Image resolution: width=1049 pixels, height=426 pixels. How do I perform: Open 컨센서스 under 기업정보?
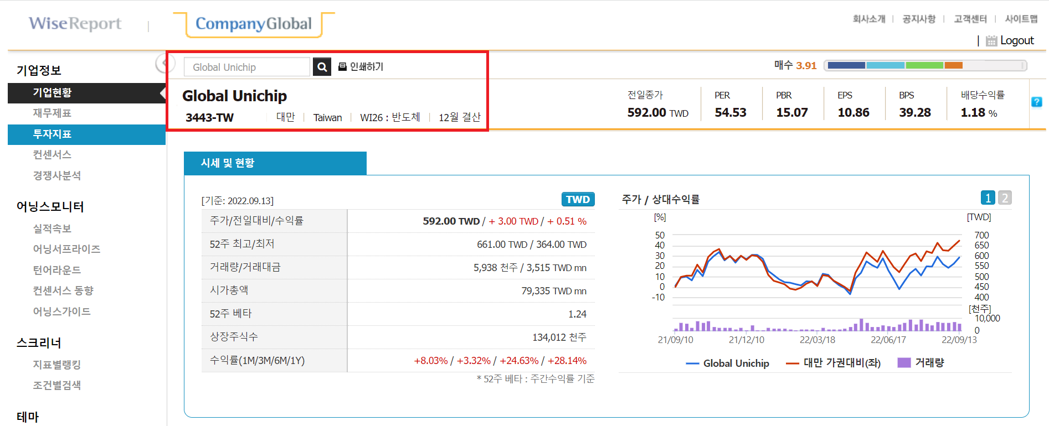coord(52,155)
